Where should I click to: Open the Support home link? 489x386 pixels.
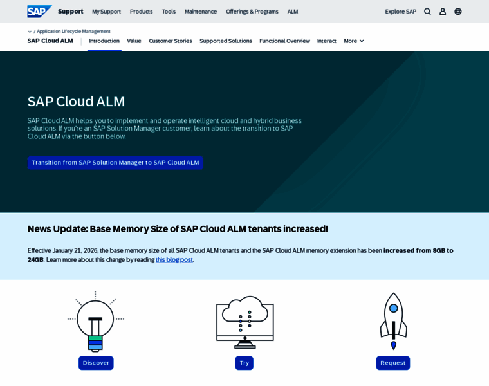coord(71,12)
